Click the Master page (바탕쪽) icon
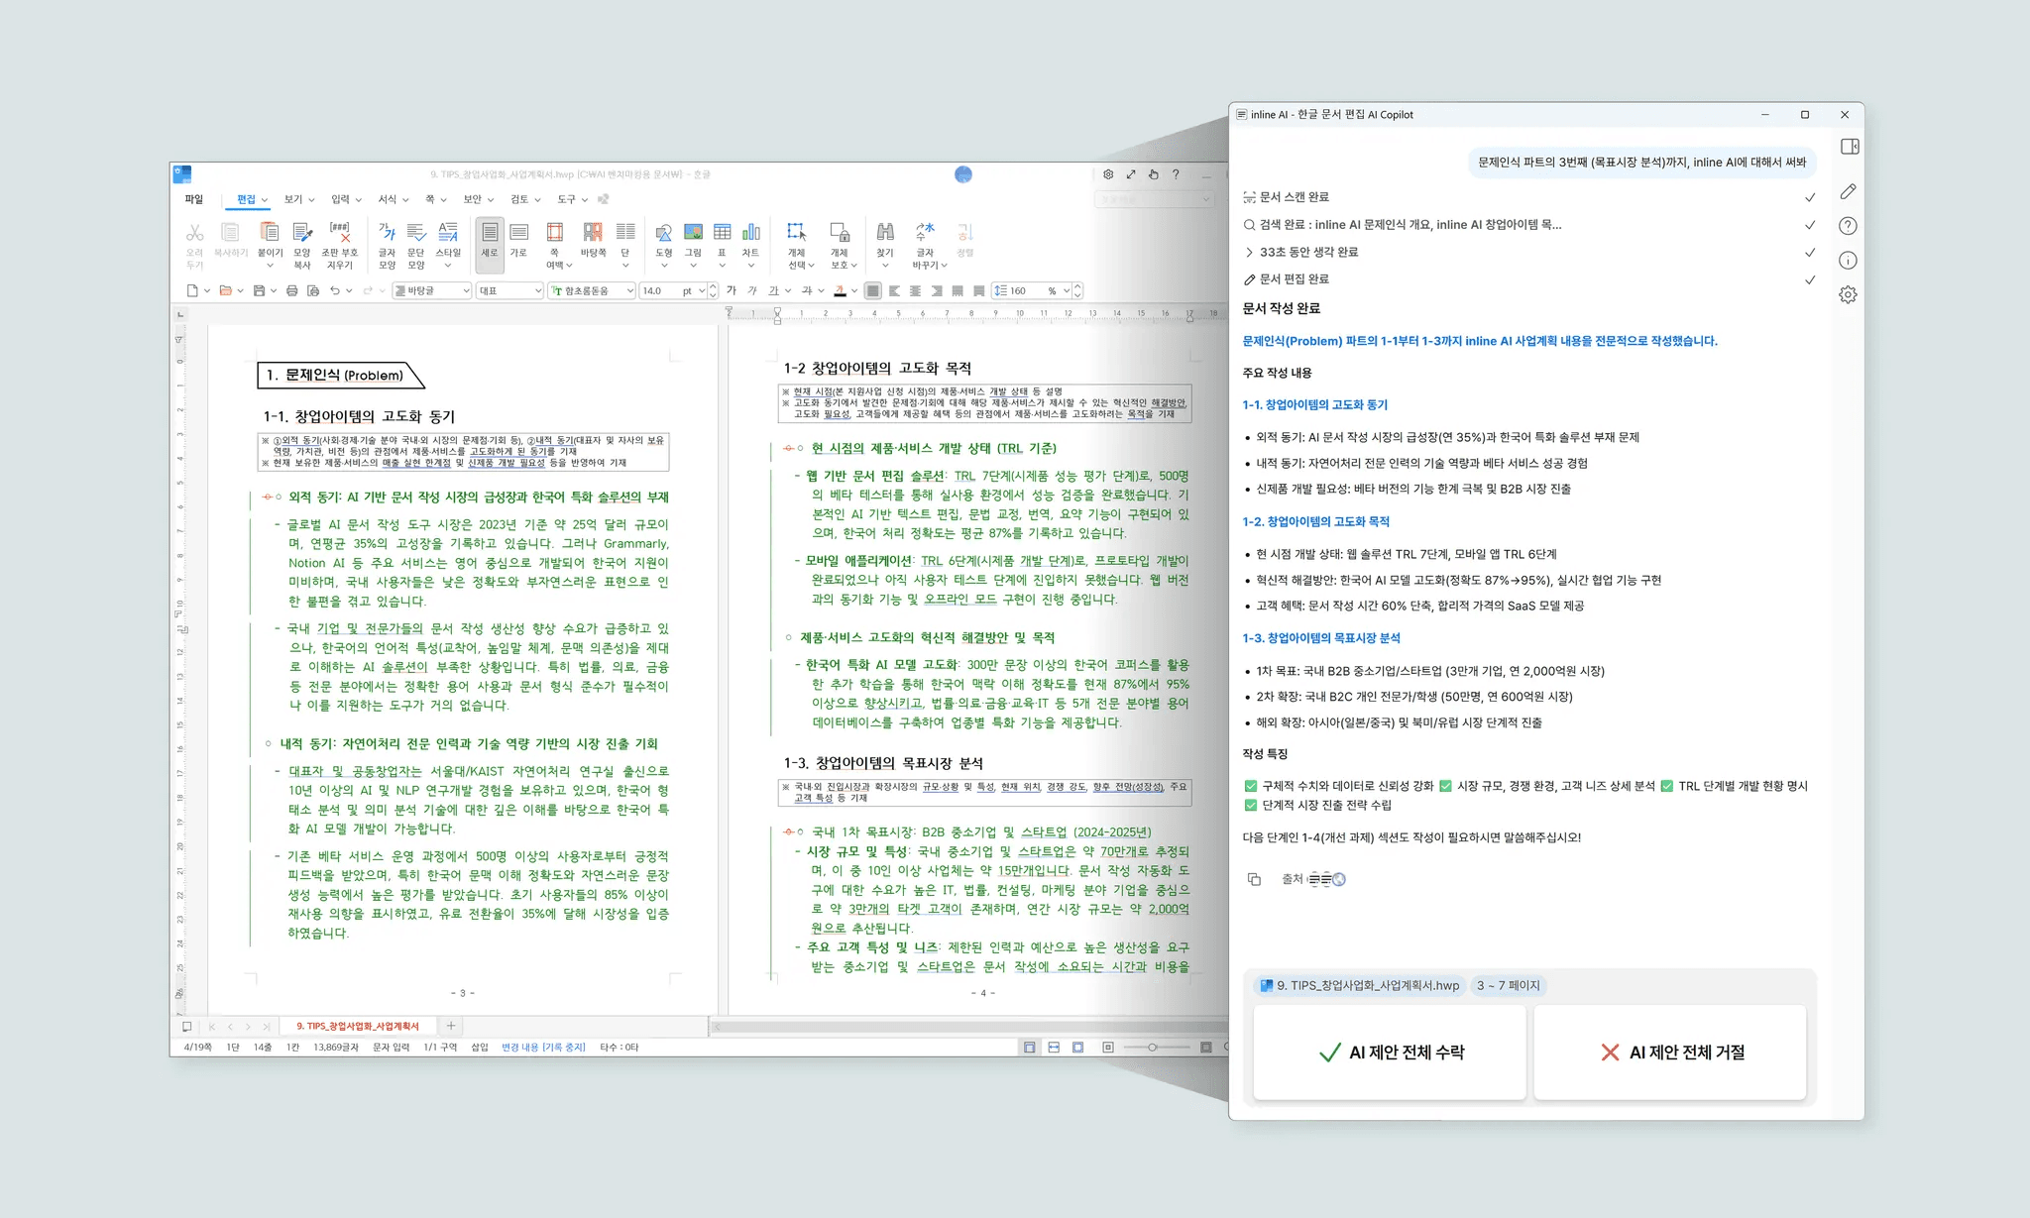The width and height of the screenshot is (2030, 1218). tap(593, 233)
